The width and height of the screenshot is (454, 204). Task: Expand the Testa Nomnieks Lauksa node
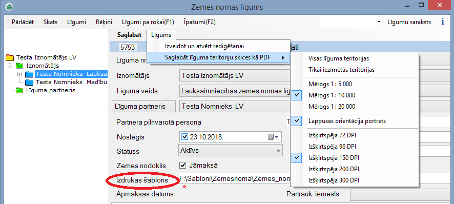coord(20,74)
